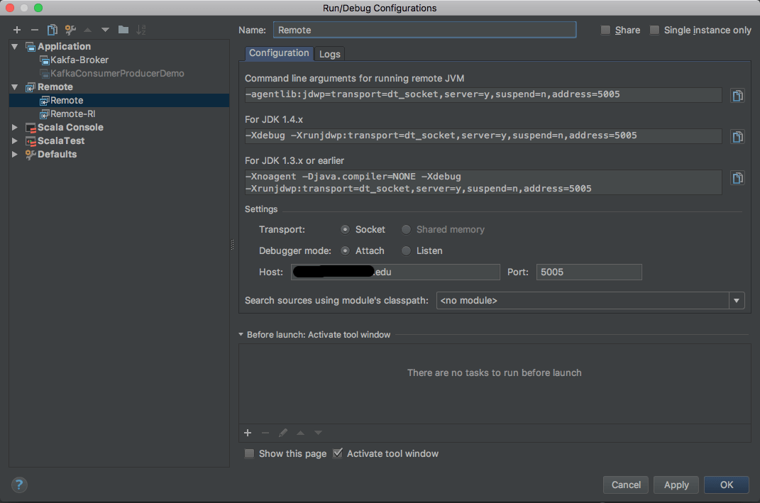Enable the Share checkbox
This screenshot has height=503, width=760.
click(607, 30)
